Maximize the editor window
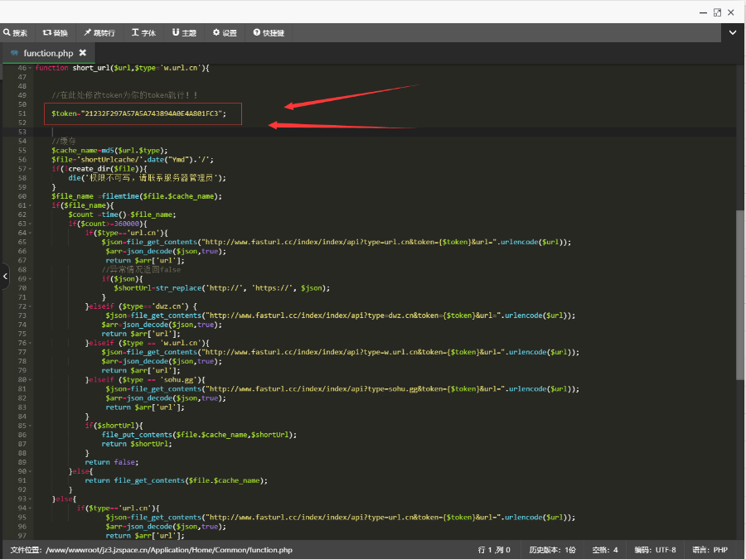This screenshot has height=559, width=746. point(716,12)
